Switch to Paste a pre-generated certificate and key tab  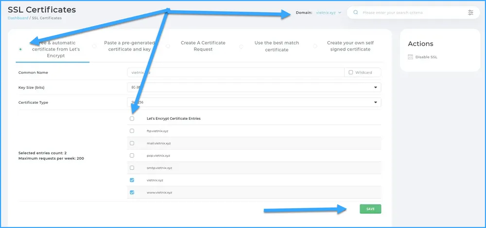[x=130, y=46]
